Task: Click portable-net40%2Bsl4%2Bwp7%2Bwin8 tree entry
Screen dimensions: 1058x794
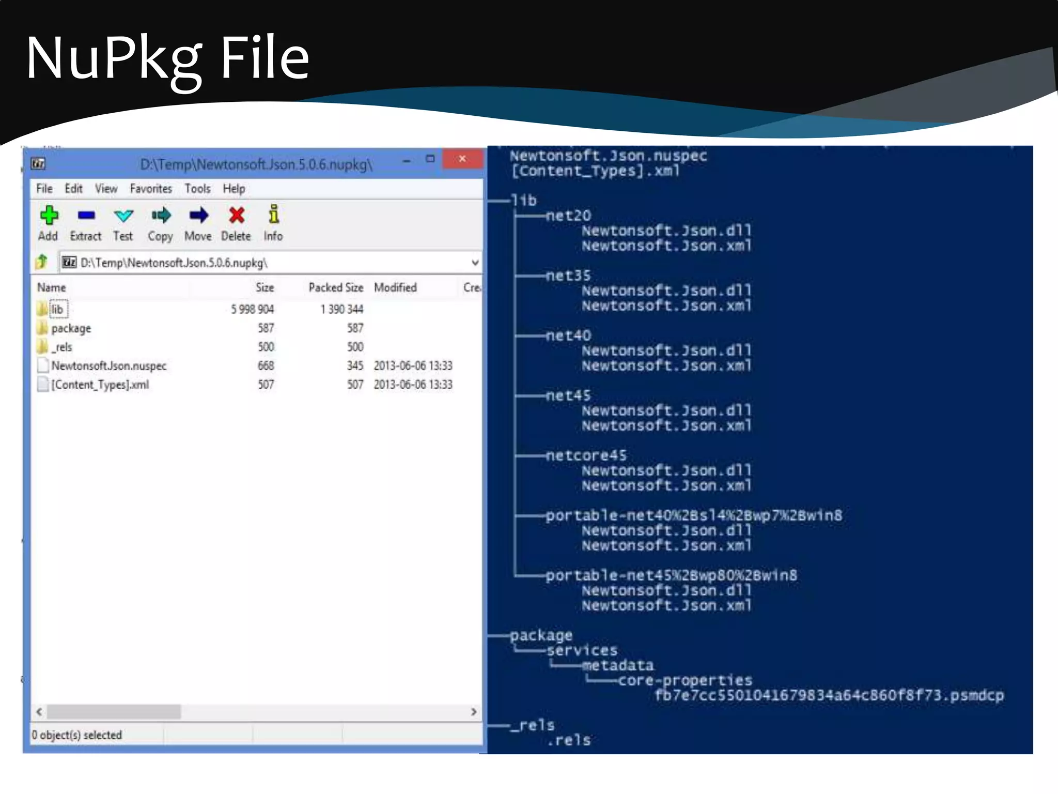Action: coord(694,515)
